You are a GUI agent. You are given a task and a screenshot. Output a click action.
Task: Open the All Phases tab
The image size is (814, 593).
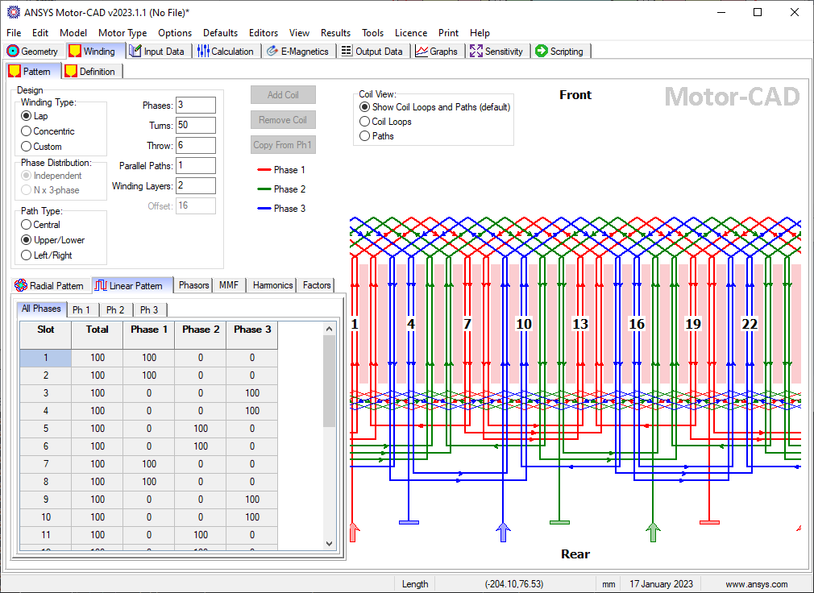click(41, 309)
